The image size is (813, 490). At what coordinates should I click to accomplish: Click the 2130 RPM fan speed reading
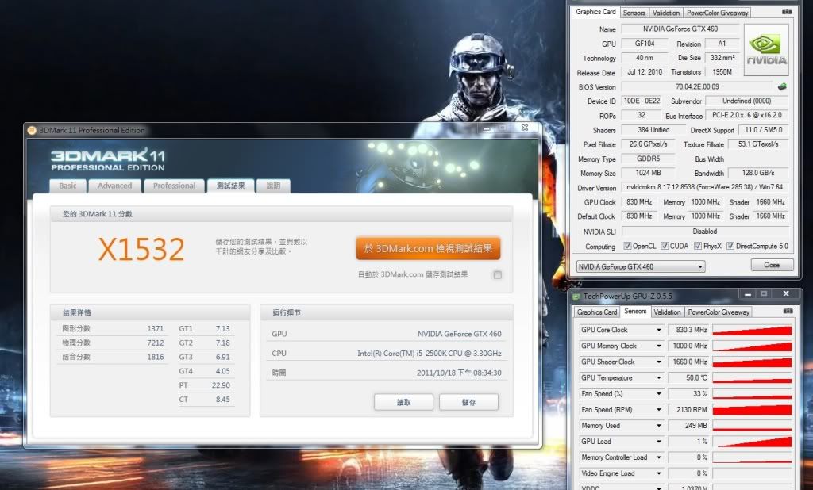click(x=688, y=410)
